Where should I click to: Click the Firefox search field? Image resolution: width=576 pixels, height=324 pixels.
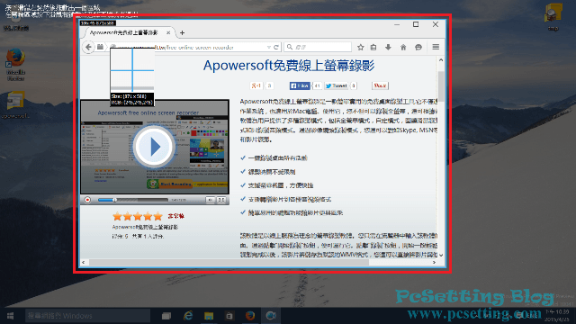coord(318,47)
